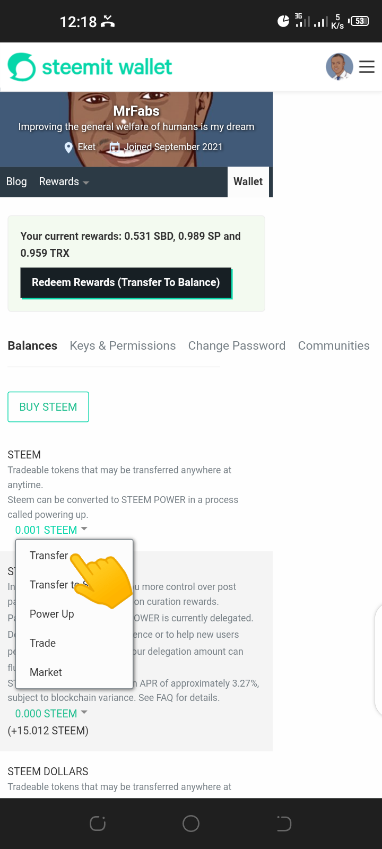Screen dimensions: 382x849
Task: Click the Steemit logo icon
Action: [22, 67]
